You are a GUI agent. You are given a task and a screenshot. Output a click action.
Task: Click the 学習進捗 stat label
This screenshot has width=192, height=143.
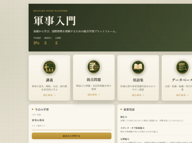(x=37, y=38)
